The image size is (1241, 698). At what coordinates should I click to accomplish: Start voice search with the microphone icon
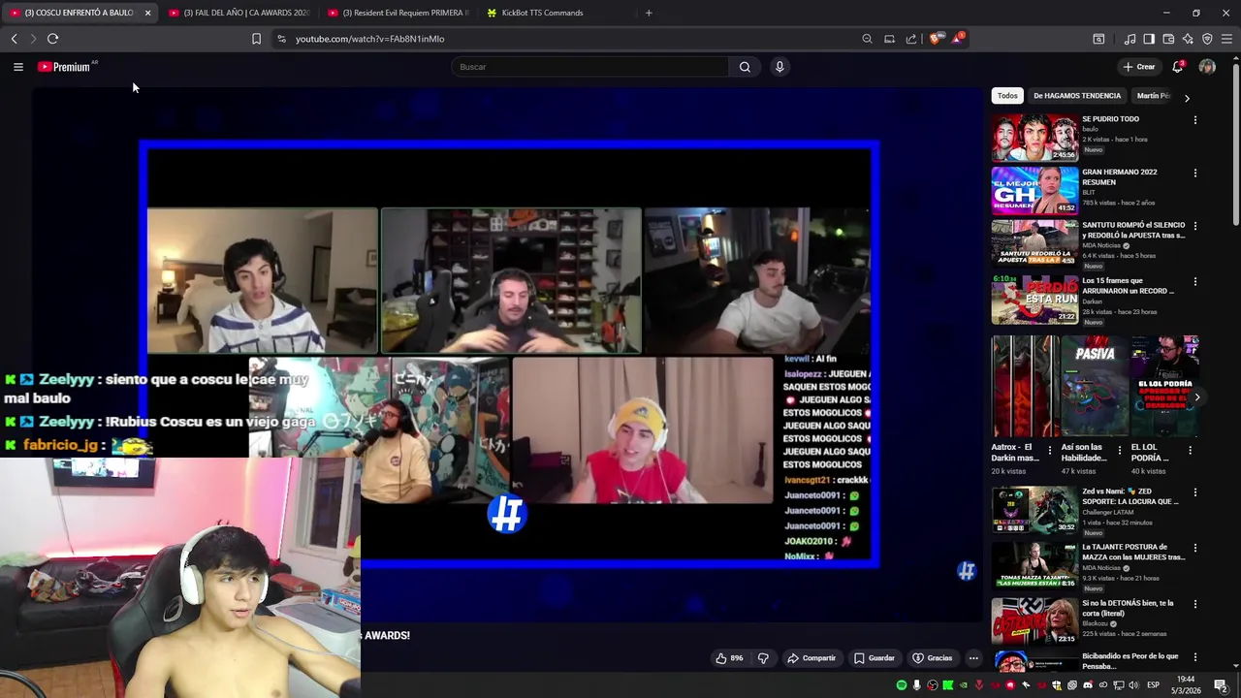point(780,67)
